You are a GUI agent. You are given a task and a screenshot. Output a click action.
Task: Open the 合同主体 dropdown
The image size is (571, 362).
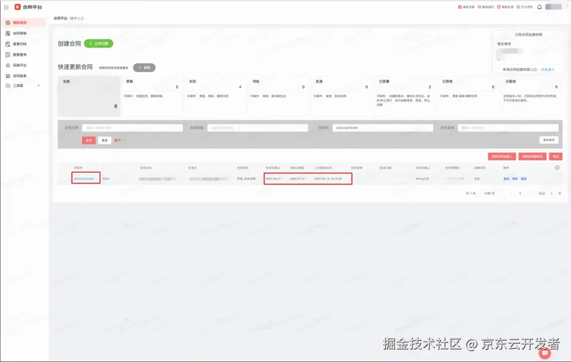132,128
